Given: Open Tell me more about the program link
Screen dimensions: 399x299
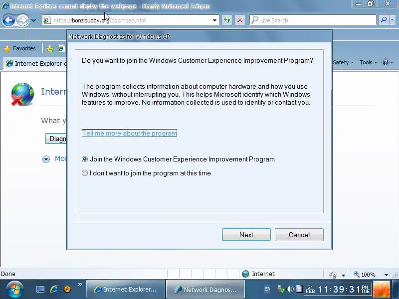Looking at the screenshot, I should pyautogui.click(x=129, y=133).
